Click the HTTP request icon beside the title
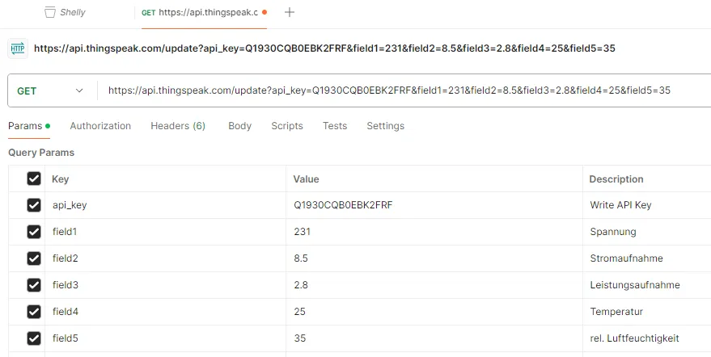This screenshot has width=711, height=357. click(17, 48)
